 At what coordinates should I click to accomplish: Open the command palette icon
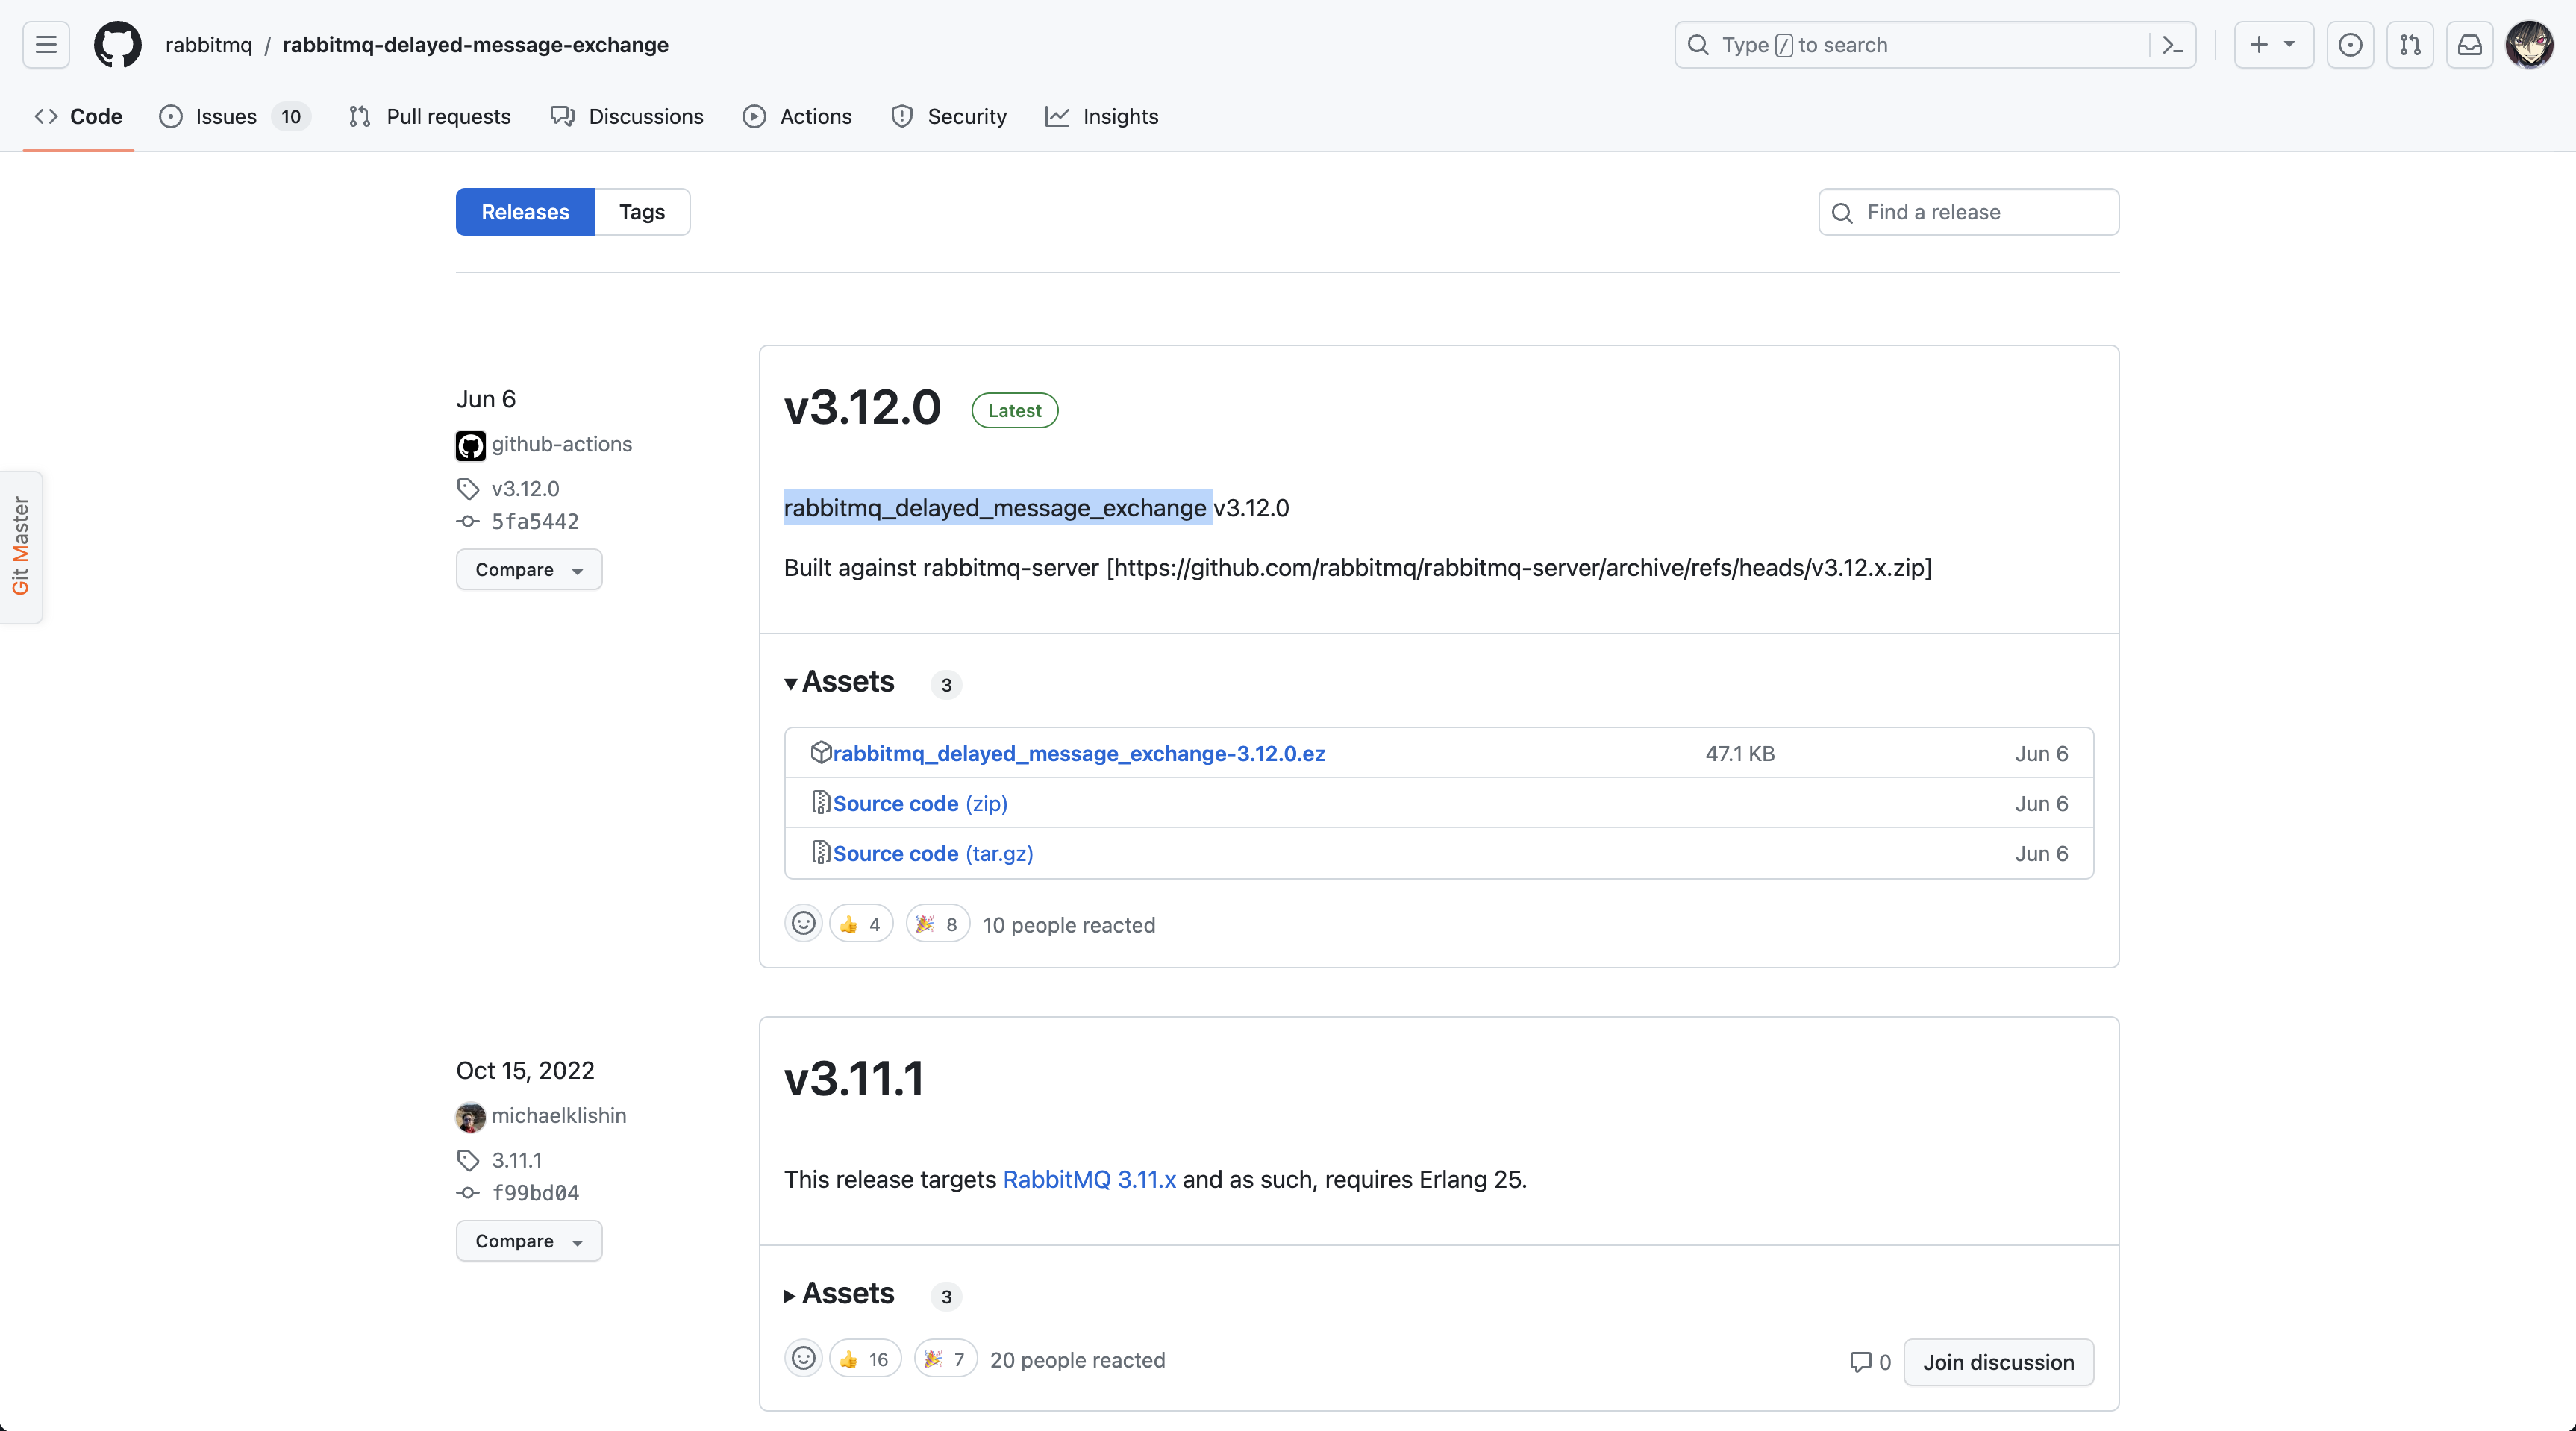(x=2172, y=45)
